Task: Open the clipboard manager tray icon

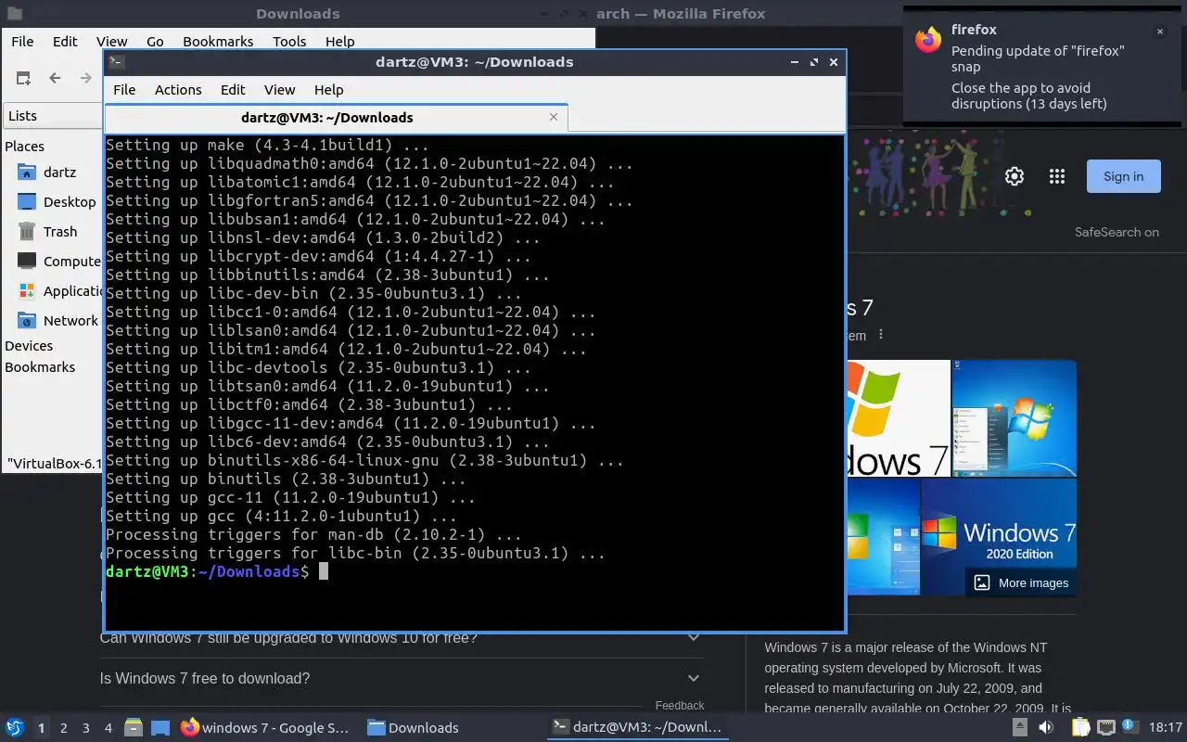Action: (1080, 727)
